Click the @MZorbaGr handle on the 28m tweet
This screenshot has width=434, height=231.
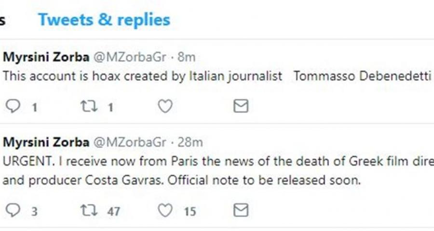(129, 142)
